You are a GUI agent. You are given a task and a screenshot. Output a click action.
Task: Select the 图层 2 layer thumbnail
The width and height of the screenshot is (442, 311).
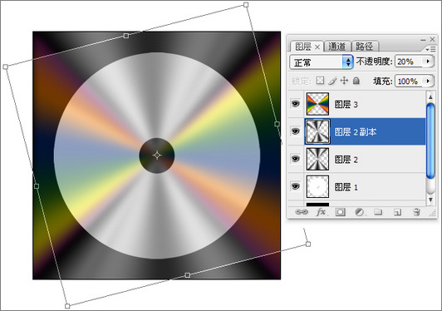coord(317,159)
